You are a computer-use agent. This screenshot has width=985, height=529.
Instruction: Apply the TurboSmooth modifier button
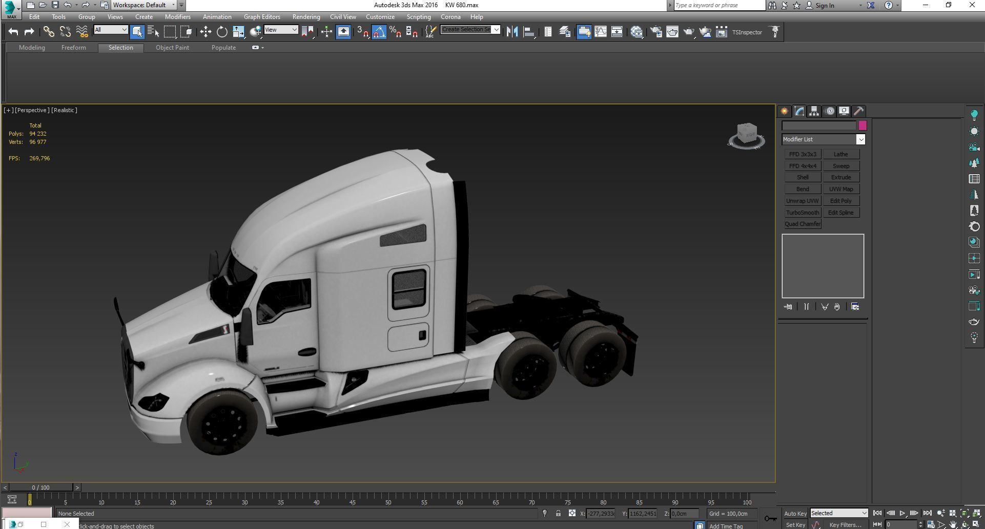(x=803, y=213)
